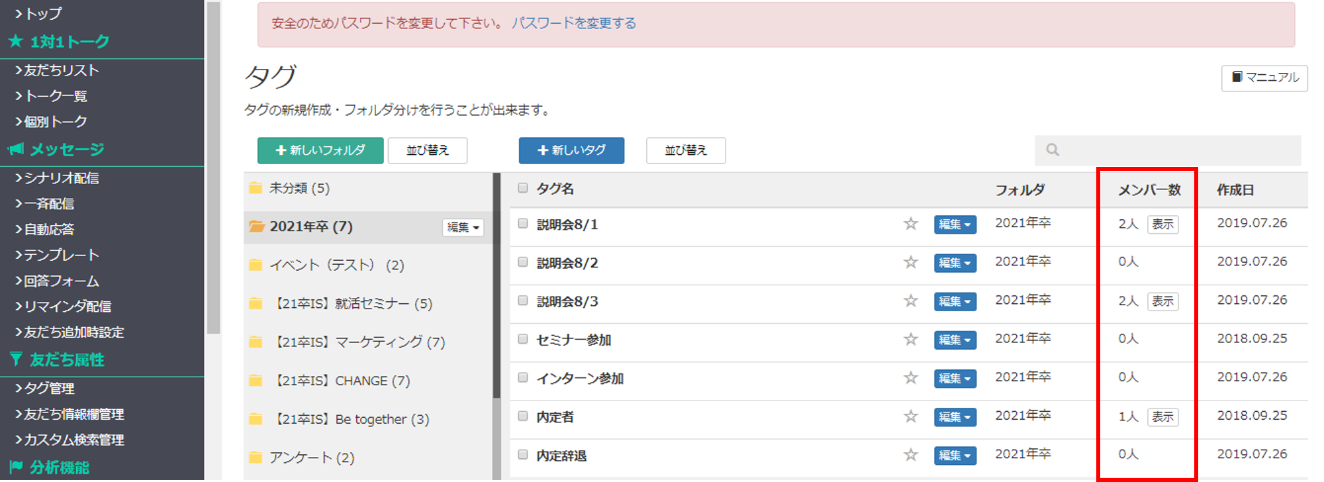Star the 内定辞退 tag
The image size is (1324, 482).
click(911, 454)
